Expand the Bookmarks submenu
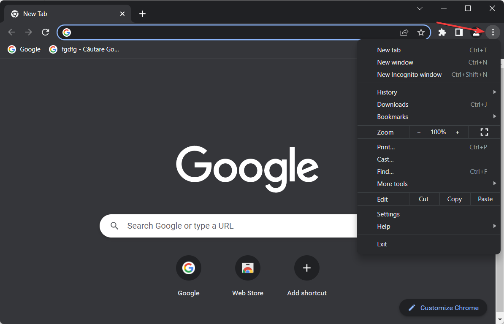This screenshot has height=324, width=504. tap(429, 116)
